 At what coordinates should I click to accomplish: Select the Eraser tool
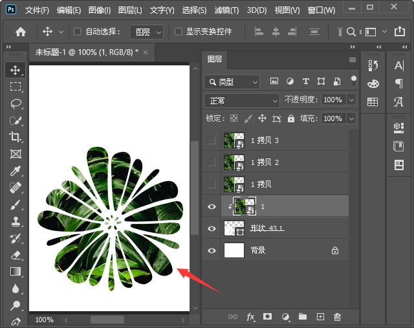pos(16,255)
